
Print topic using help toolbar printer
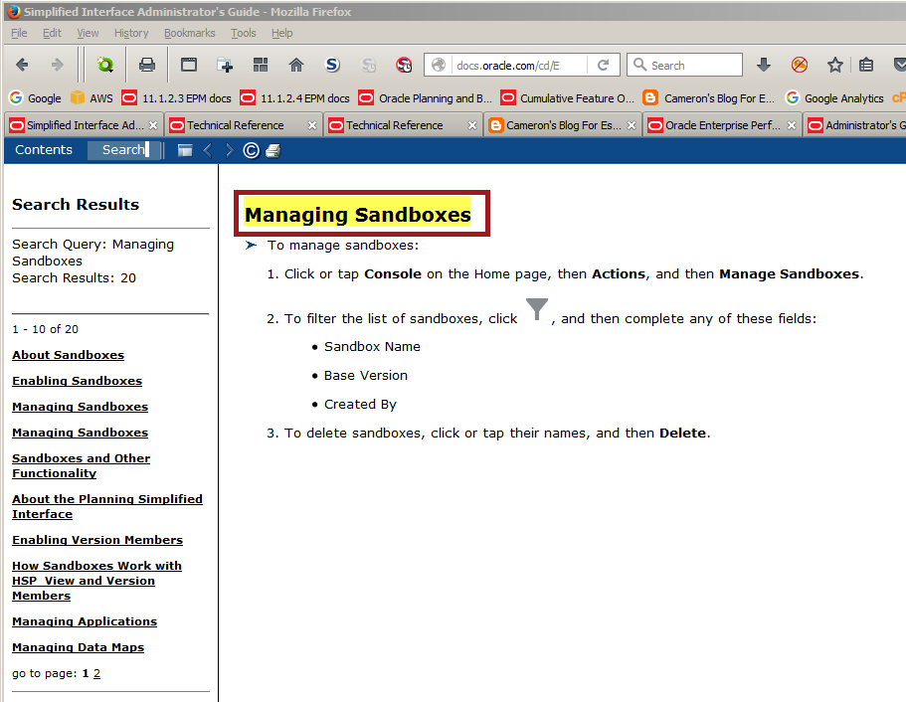272,151
